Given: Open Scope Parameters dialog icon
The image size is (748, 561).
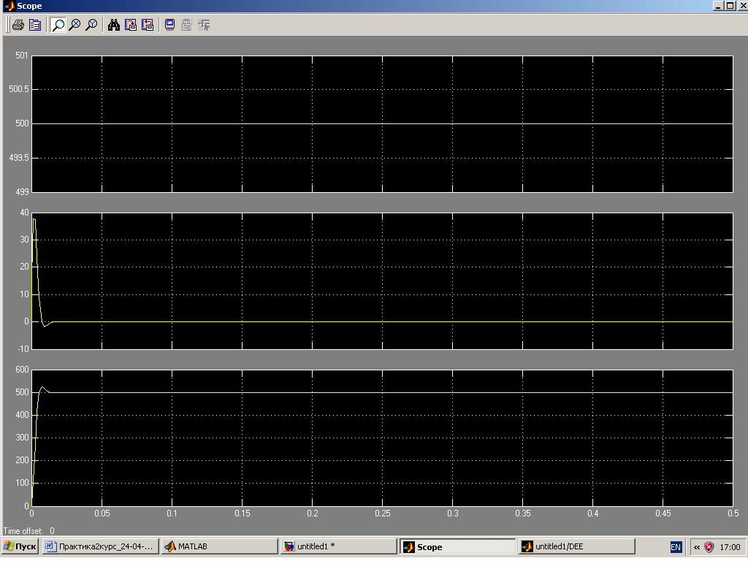Looking at the screenshot, I should (35, 25).
